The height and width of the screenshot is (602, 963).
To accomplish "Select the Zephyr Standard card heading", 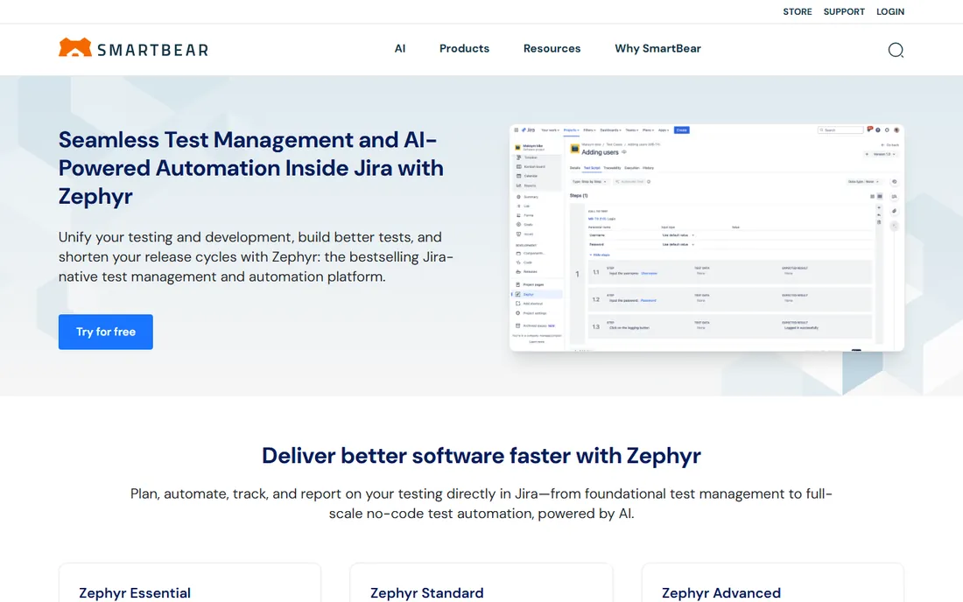I will [x=427, y=592].
